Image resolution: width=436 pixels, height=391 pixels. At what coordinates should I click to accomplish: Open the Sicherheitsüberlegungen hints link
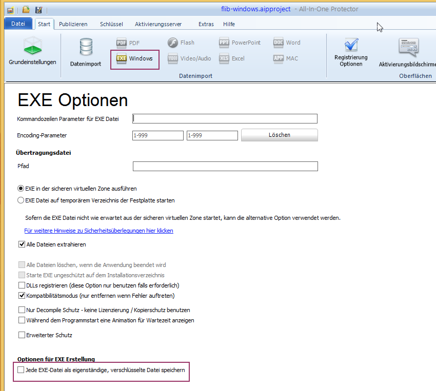pos(98,231)
